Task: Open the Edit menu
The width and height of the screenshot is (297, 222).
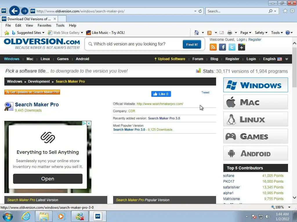Action: pos(18,25)
